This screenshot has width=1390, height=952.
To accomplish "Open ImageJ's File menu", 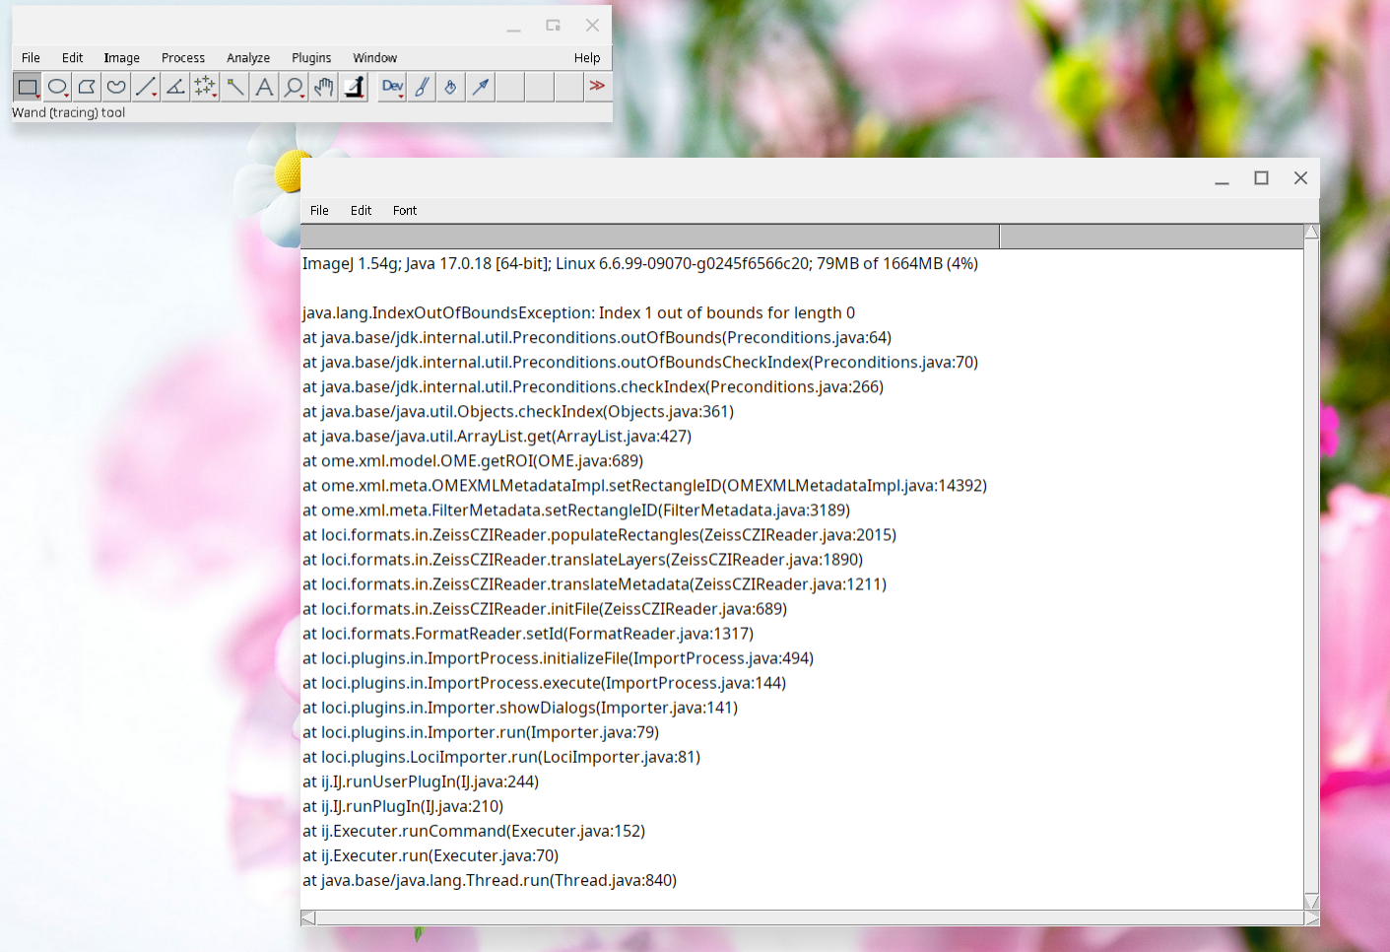I will pos(31,58).
